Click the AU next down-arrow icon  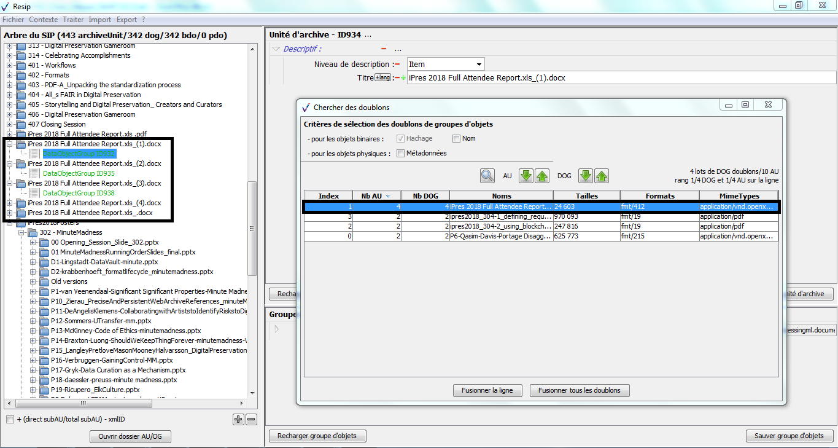(526, 176)
